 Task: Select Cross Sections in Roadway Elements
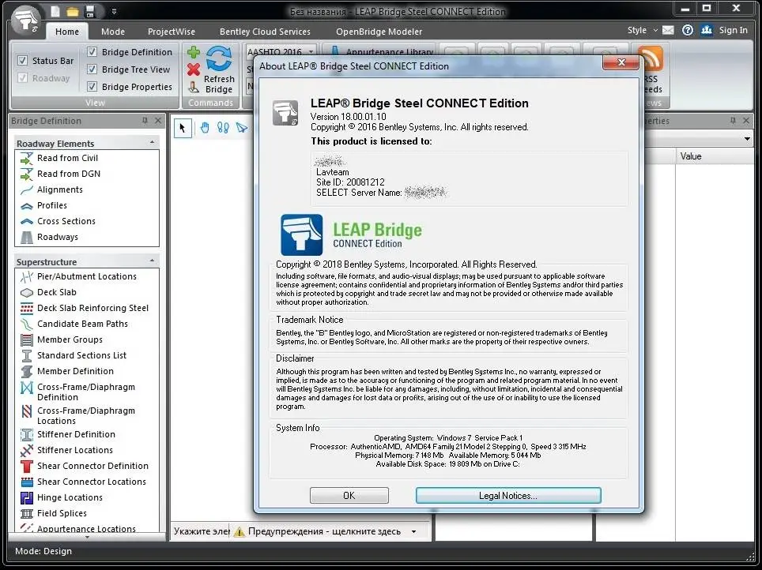pyautogui.click(x=66, y=221)
